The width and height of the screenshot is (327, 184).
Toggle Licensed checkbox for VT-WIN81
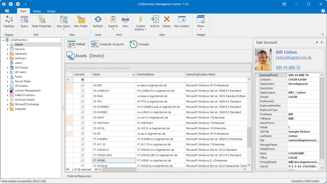point(83,160)
